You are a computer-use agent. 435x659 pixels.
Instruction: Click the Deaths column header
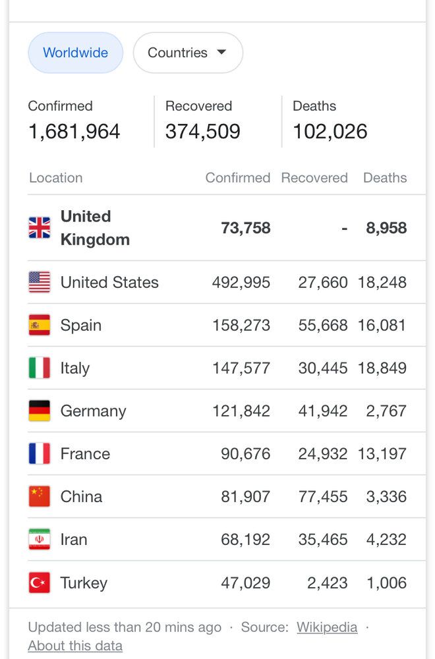385,178
